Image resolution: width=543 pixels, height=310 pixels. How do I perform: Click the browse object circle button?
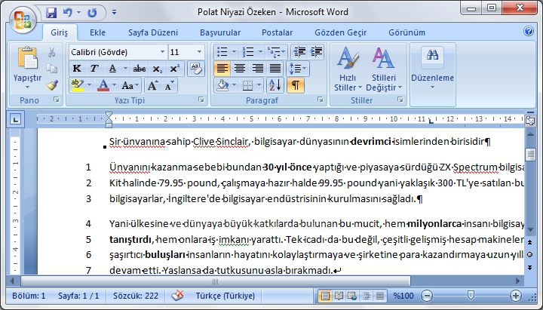coord(530,255)
